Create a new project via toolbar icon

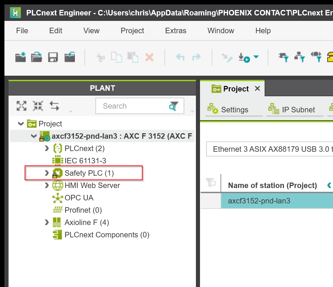(21, 57)
